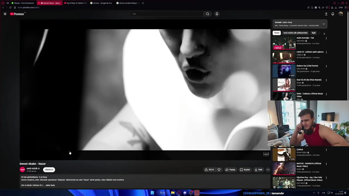Open options for Aydın Kurtoğlu - Yak video
Screen dimensions: 349x196
click(x=326, y=38)
